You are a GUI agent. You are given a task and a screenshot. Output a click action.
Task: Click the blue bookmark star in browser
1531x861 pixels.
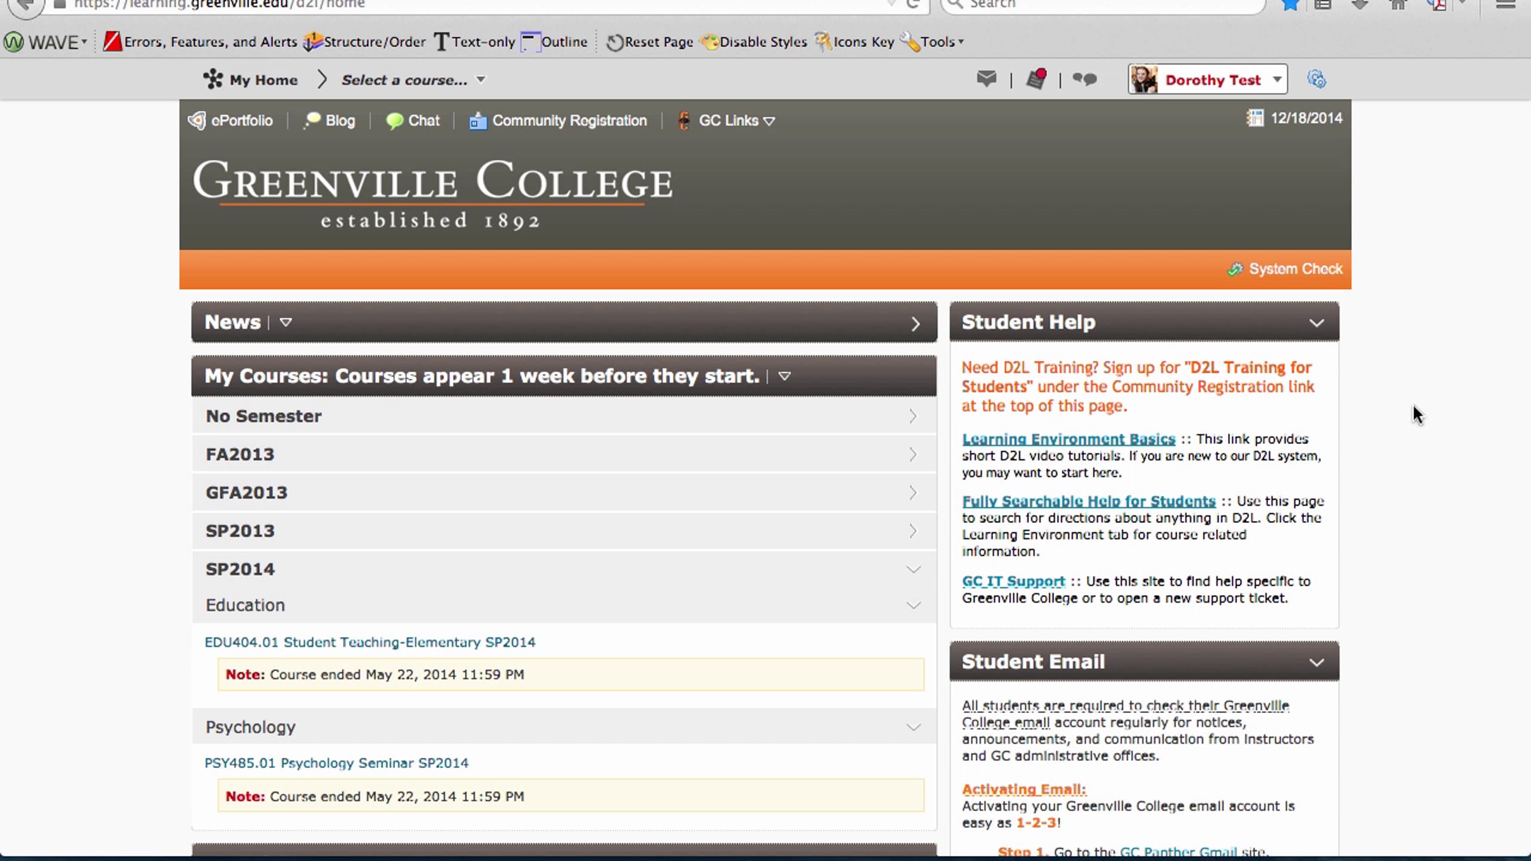1290,5
